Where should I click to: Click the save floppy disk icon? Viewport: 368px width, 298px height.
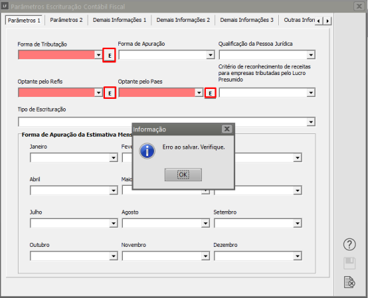coord(349,263)
